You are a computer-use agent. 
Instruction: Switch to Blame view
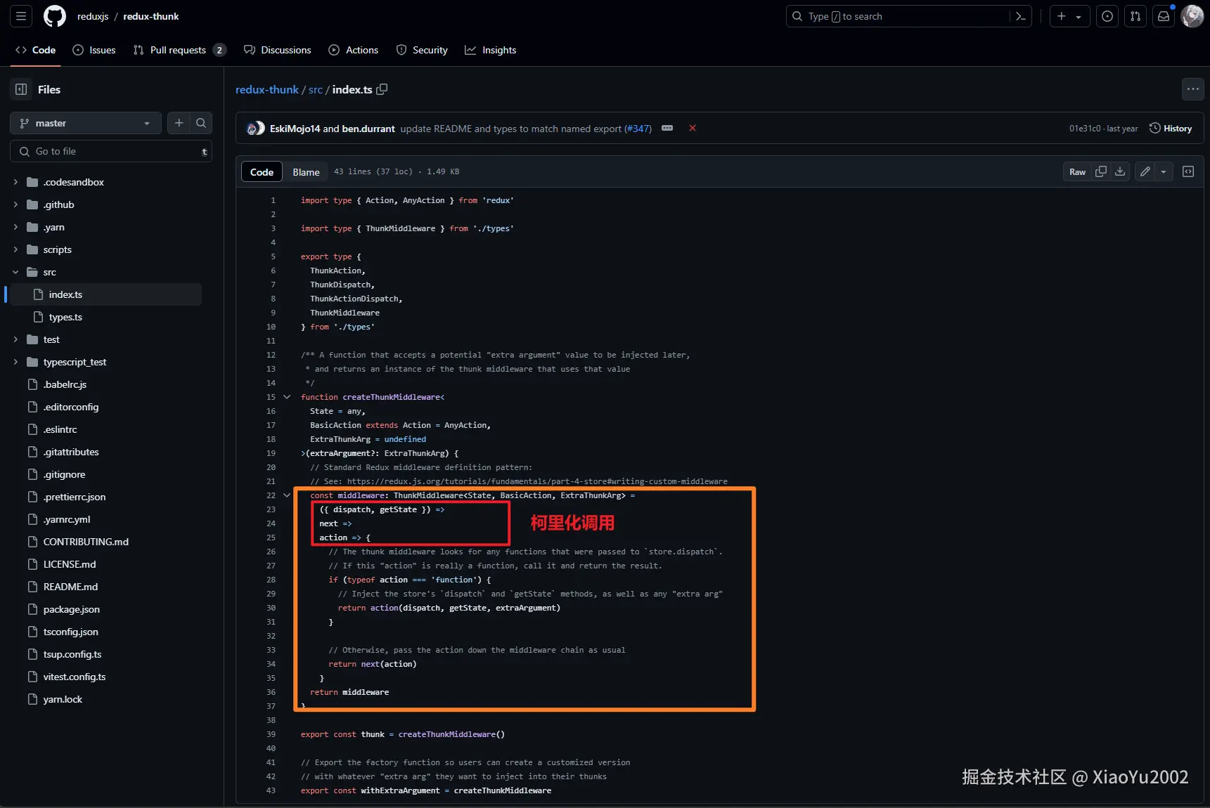coord(306,172)
